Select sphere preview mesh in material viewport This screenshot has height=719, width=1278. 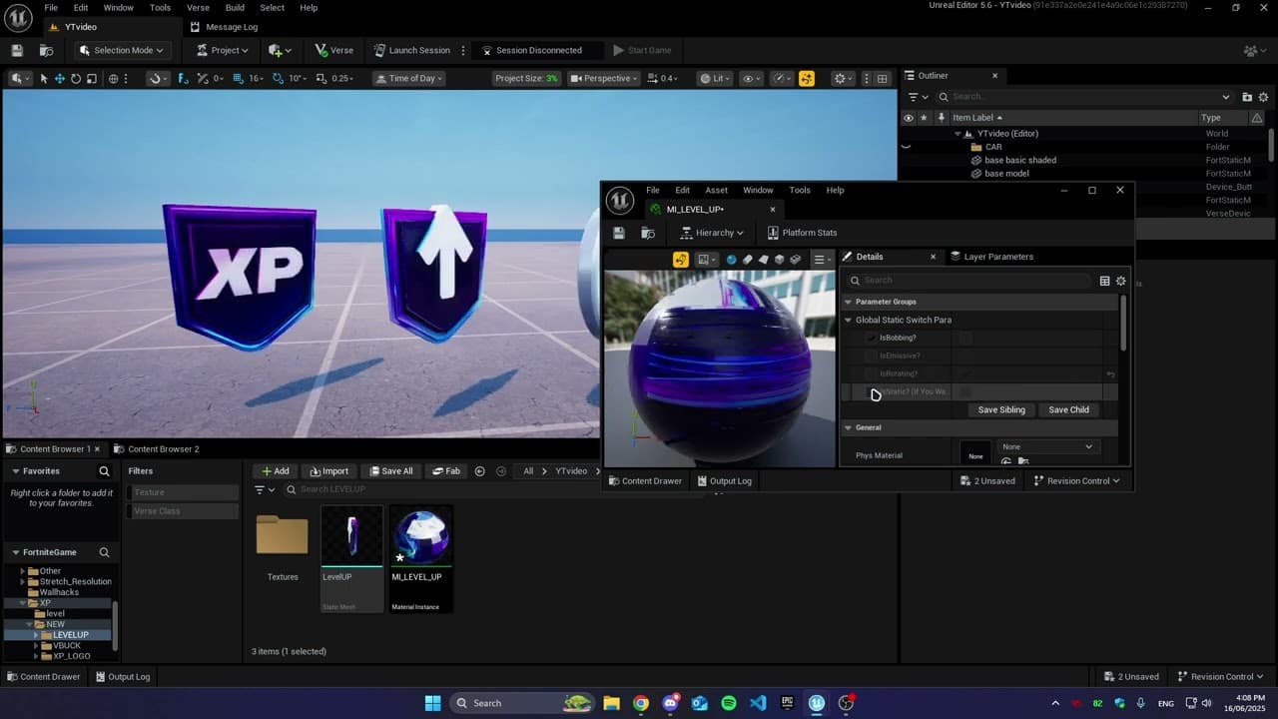click(x=732, y=260)
